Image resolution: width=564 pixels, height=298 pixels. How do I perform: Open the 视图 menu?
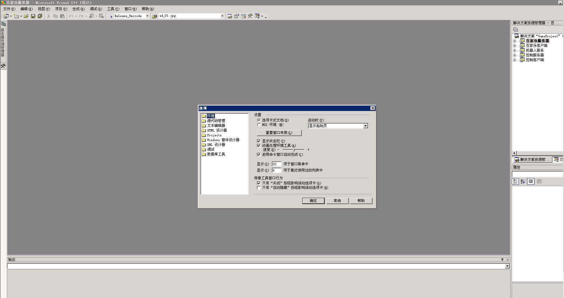44,9
